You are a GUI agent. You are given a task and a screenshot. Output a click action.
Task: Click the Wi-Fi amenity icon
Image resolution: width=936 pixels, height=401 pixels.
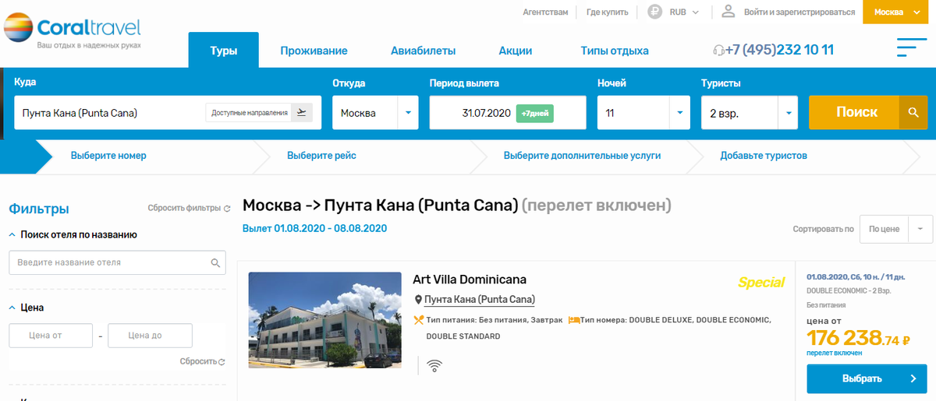pos(434,364)
